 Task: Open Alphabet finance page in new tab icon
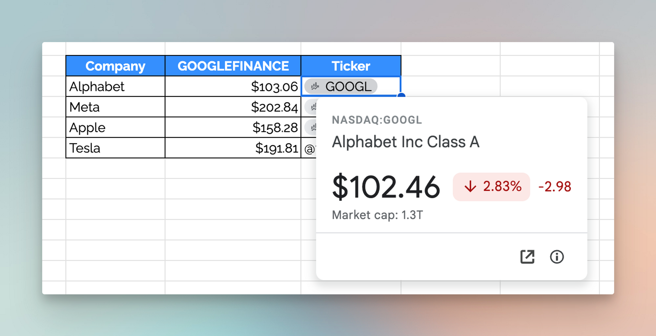527,257
